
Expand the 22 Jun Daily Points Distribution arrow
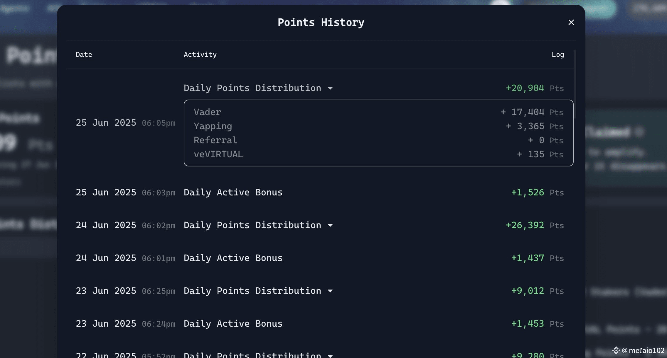pos(330,356)
